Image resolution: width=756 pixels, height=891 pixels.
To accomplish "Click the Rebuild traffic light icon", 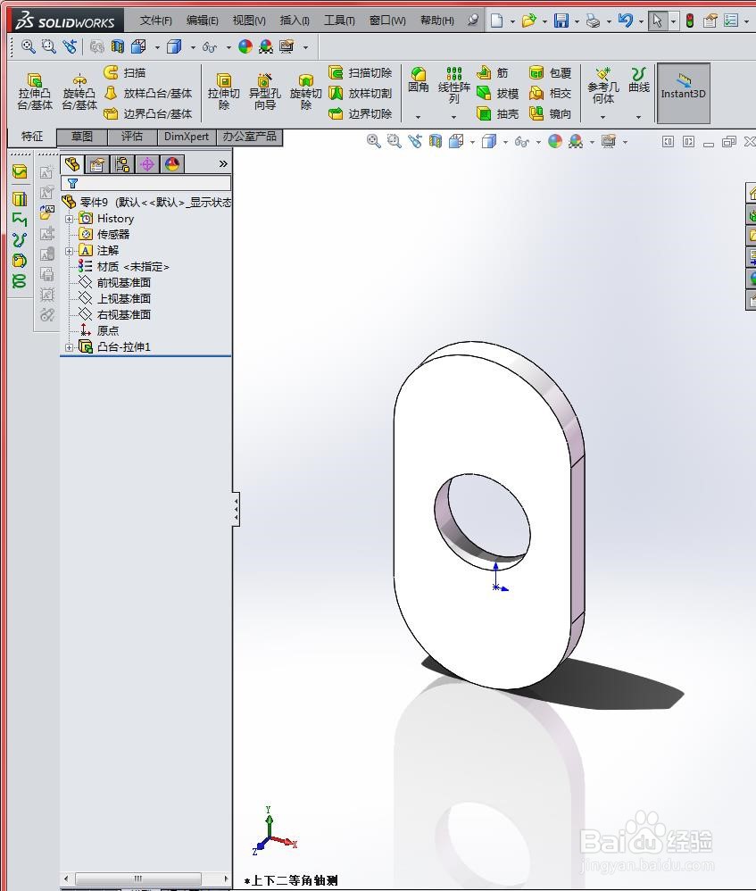I will coord(690,21).
